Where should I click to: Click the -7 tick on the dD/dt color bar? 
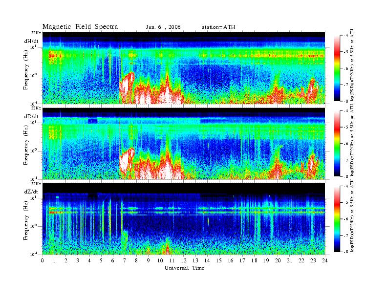346,160
